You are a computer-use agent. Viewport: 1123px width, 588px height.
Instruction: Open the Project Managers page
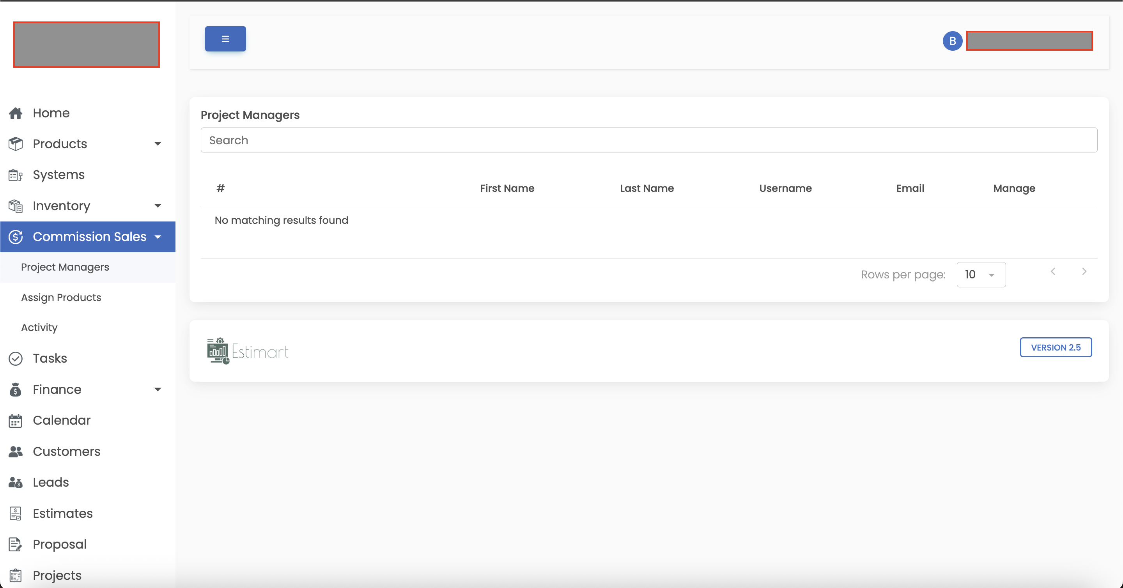point(65,267)
